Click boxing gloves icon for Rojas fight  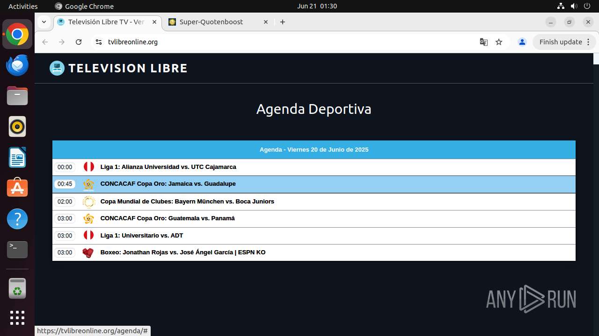pyautogui.click(x=88, y=252)
